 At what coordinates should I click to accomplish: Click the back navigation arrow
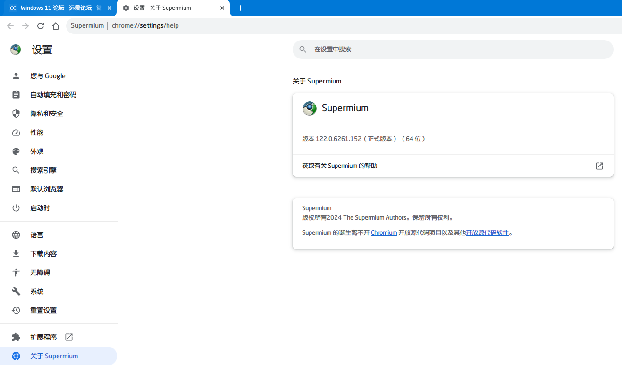[x=10, y=26]
